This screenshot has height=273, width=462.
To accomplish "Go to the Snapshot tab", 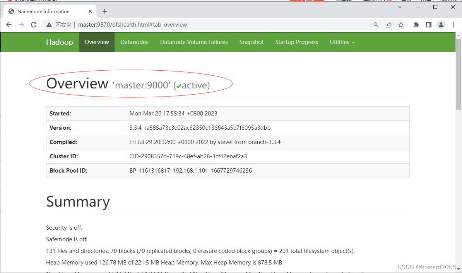I will coord(252,42).
